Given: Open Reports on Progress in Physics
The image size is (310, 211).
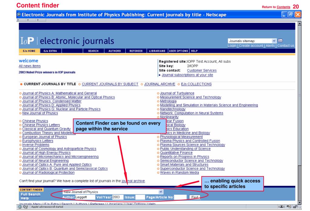Looking at the screenshot, I should (x=185, y=156).
